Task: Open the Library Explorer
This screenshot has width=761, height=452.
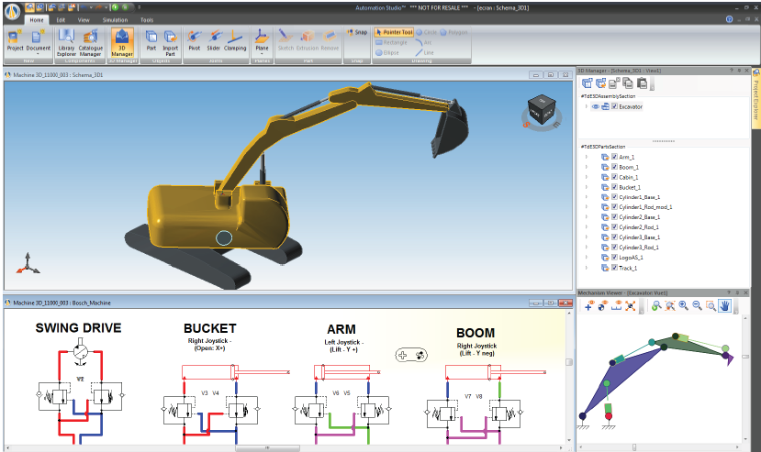Action: coord(66,39)
